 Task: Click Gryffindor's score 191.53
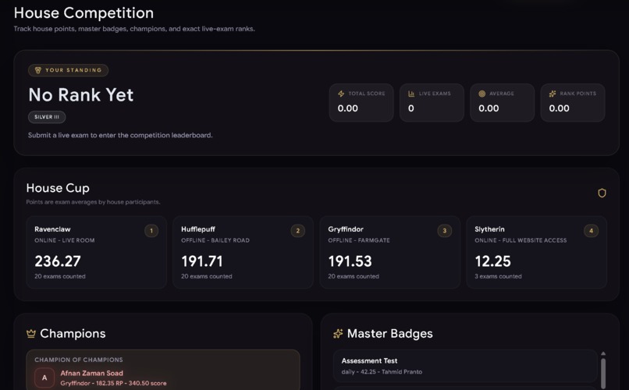tap(350, 261)
